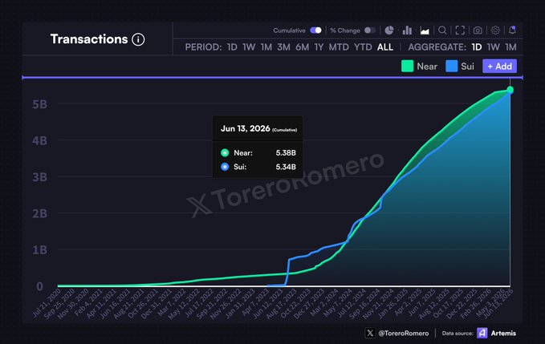Viewport: 545px width, 344px height.
Task: Click the + Add button
Action: [499, 66]
